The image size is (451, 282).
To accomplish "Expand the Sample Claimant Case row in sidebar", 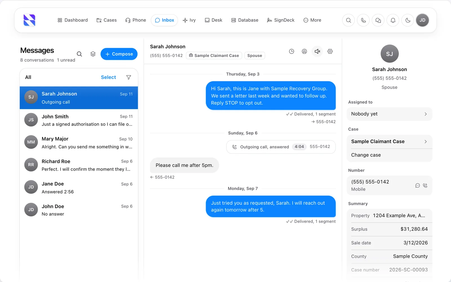I will 390,142.
